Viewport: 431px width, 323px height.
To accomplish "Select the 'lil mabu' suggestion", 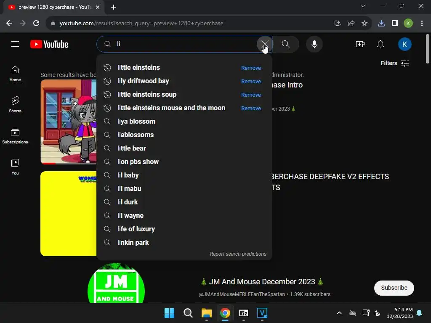I will pyautogui.click(x=184, y=189).
